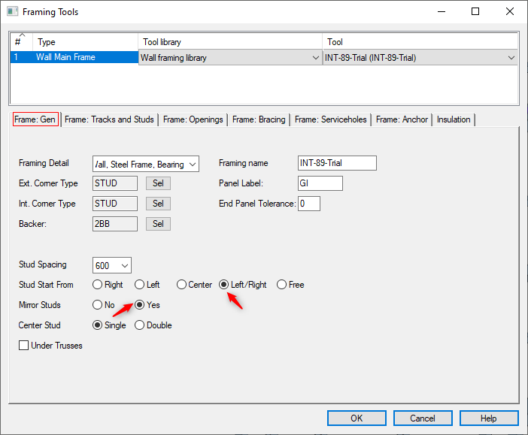Open the Frame: Openings tab
Screen dimensions: 528x435
pos(193,119)
